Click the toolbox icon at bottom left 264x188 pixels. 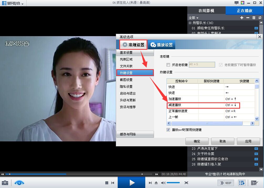point(5,183)
